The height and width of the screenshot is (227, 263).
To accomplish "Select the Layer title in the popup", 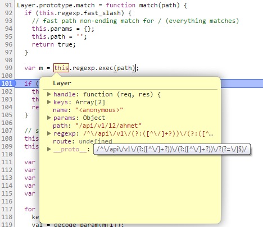I will [x=62, y=83].
